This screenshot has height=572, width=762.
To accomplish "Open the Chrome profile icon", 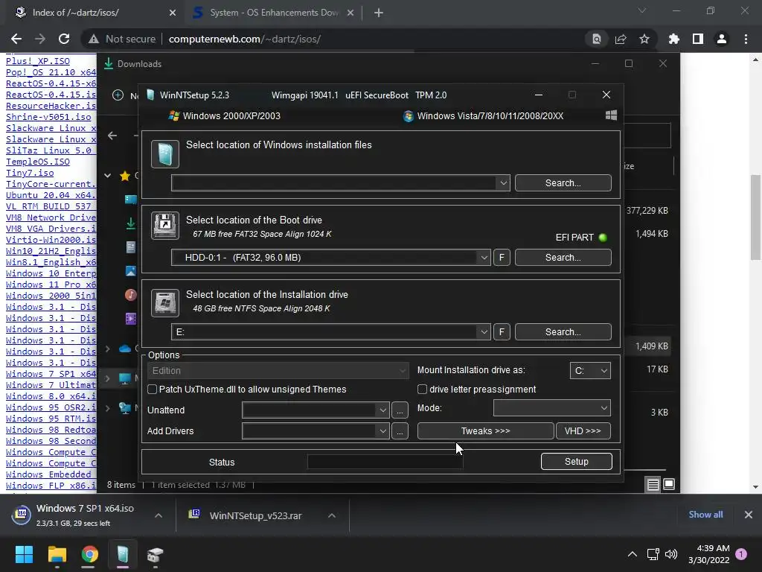I will pyautogui.click(x=721, y=39).
